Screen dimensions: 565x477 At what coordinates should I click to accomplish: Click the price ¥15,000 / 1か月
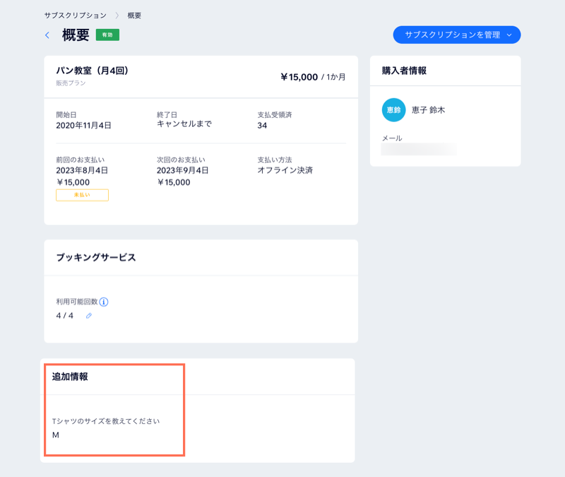coord(313,77)
